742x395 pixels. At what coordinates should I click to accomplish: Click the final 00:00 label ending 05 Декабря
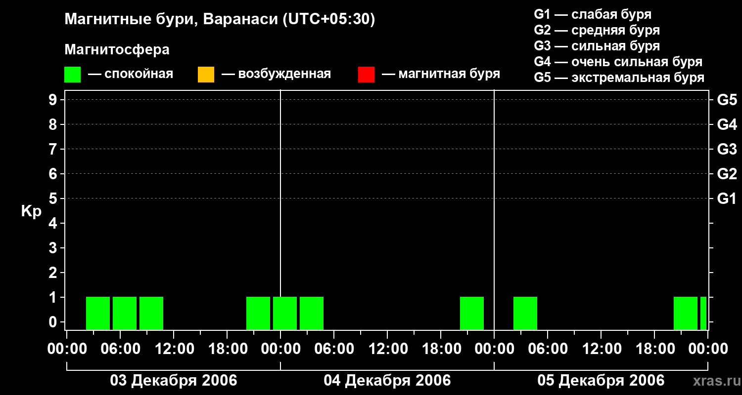708,349
